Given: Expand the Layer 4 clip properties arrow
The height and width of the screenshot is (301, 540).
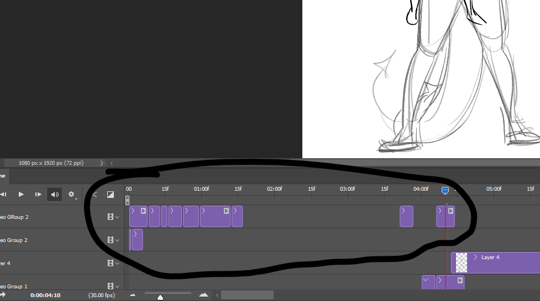Looking at the screenshot, I should [x=475, y=257].
